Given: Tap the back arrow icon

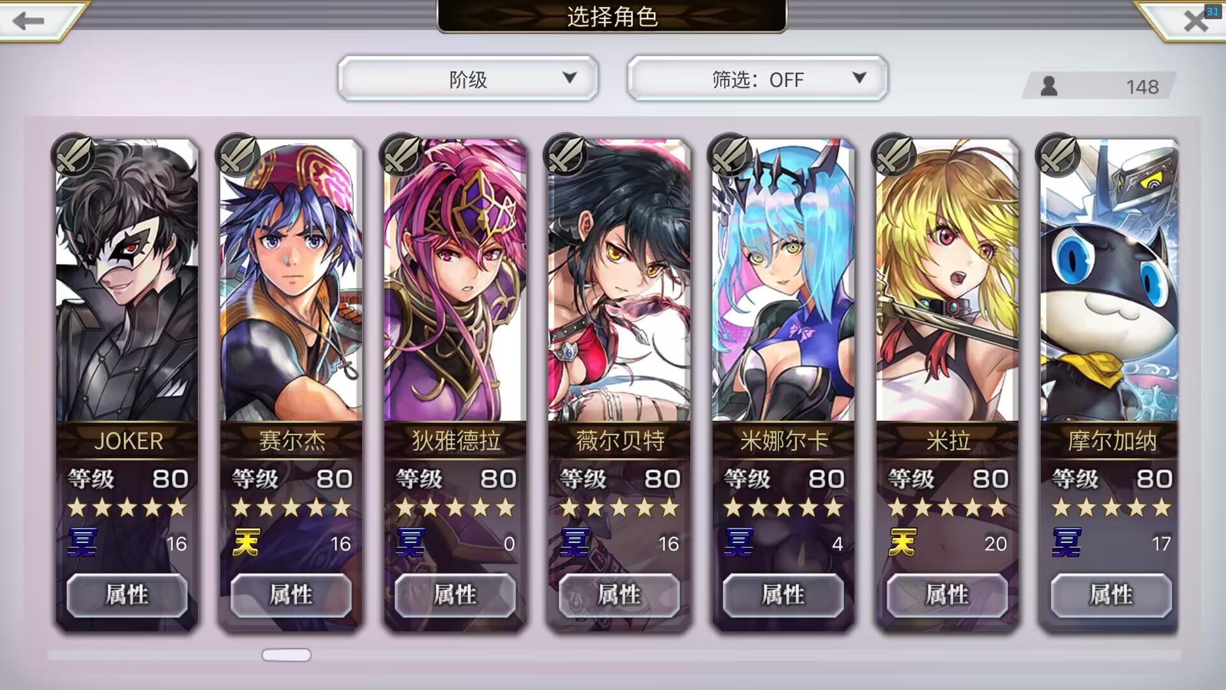Looking at the screenshot, I should point(28,20).
